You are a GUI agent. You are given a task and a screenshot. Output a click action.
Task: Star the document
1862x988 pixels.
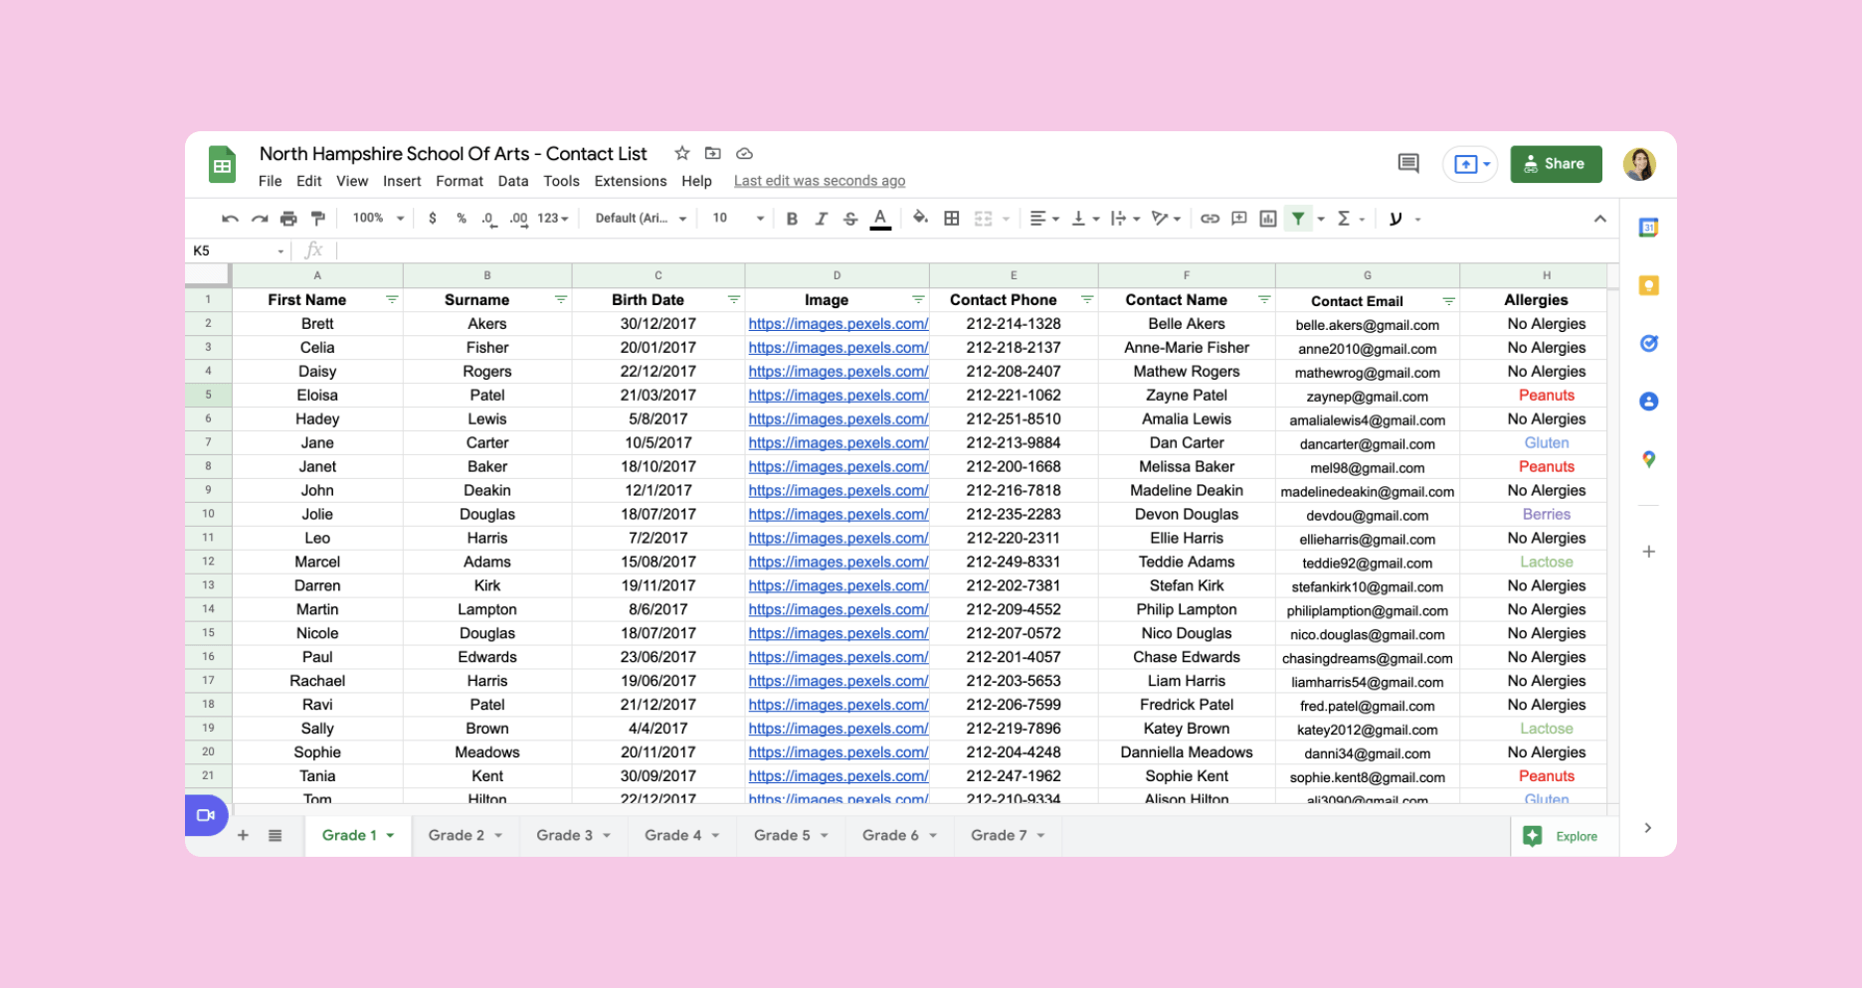click(x=682, y=153)
